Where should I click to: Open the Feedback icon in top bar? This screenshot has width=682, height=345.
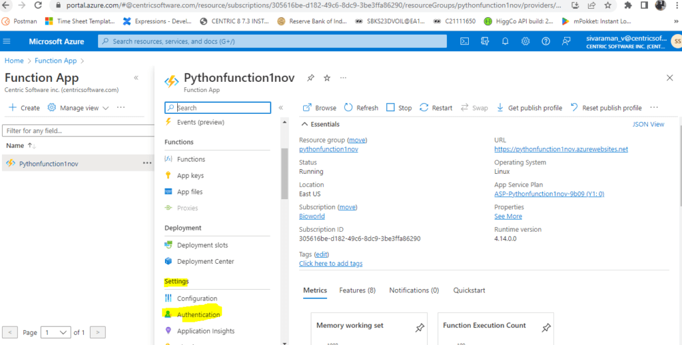566,41
